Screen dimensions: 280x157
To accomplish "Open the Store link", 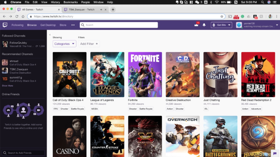I will (x=63, y=25).
